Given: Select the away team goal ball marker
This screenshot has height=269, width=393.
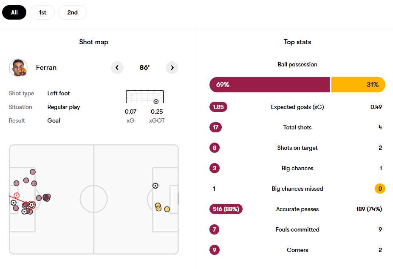Looking at the screenshot, I should 156,186.
